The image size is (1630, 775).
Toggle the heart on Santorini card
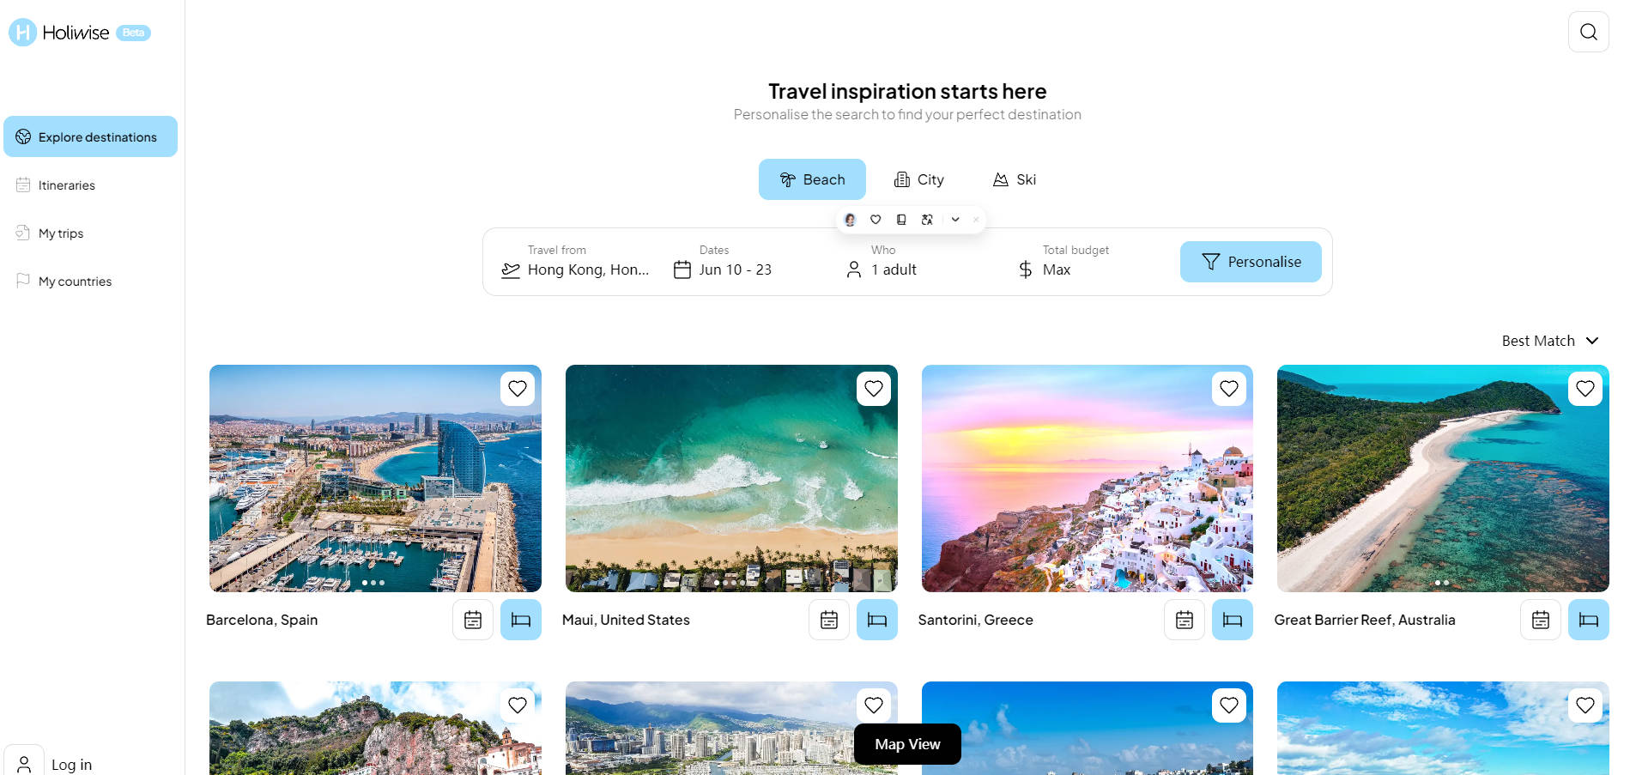1229,389
